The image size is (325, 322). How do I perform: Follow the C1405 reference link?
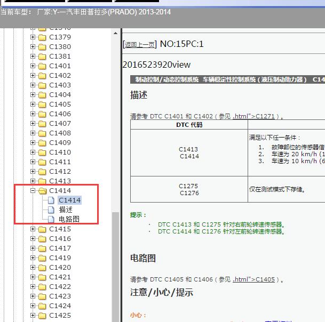[253, 279]
